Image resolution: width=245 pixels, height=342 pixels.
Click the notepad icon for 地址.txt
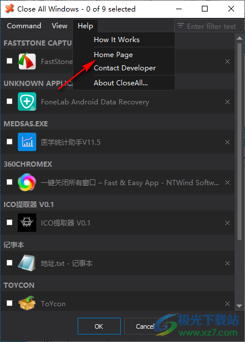click(x=27, y=263)
